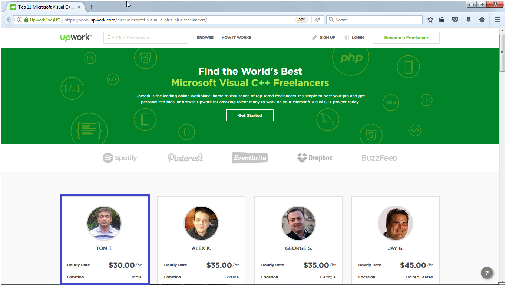Click the name ALEX K.

(201, 248)
